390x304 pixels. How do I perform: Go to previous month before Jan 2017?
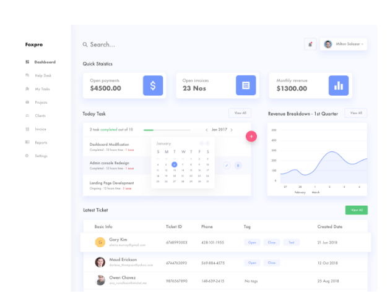pyautogui.click(x=207, y=130)
